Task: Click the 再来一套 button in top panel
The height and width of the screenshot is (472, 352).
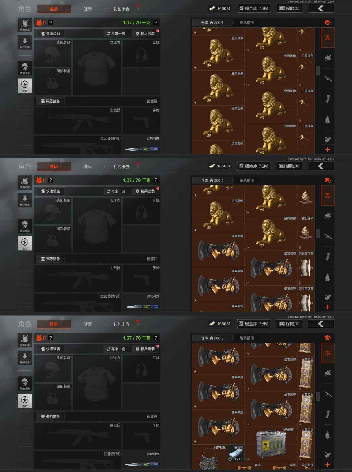Action: (x=116, y=34)
